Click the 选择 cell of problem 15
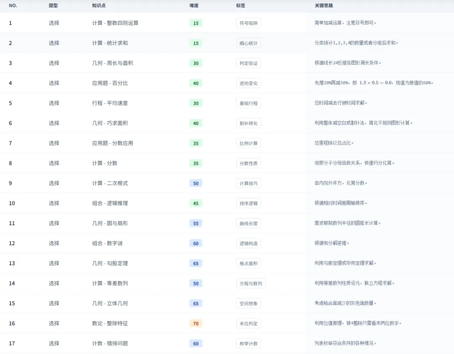 tap(54, 303)
